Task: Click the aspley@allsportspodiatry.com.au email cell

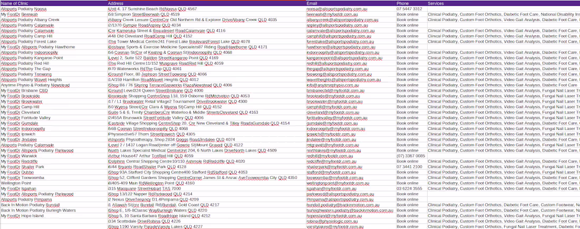Action: tap(351, 25)
